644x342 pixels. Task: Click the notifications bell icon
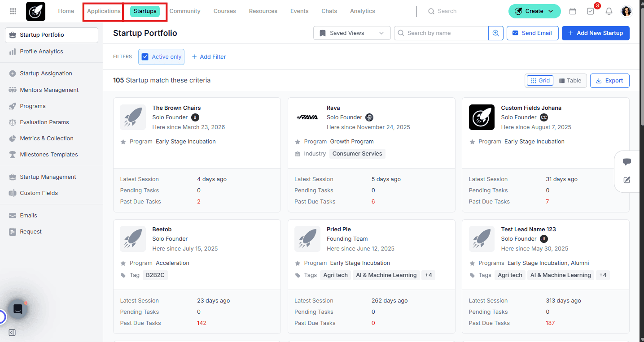(609, 11)
